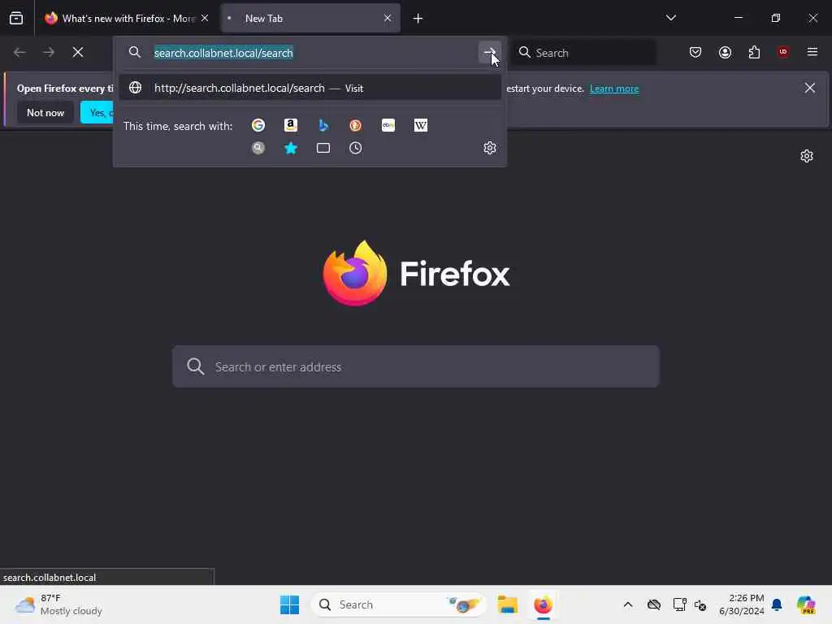Open search settings gear in the dropdown

(x=490, y=148)
